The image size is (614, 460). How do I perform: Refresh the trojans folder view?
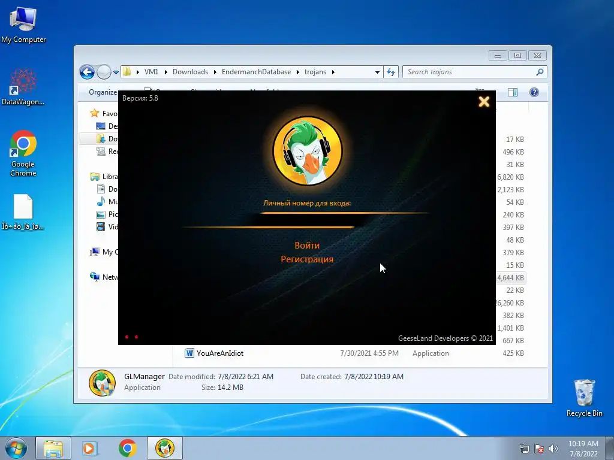pyautogui.click(x=391, y=72)
